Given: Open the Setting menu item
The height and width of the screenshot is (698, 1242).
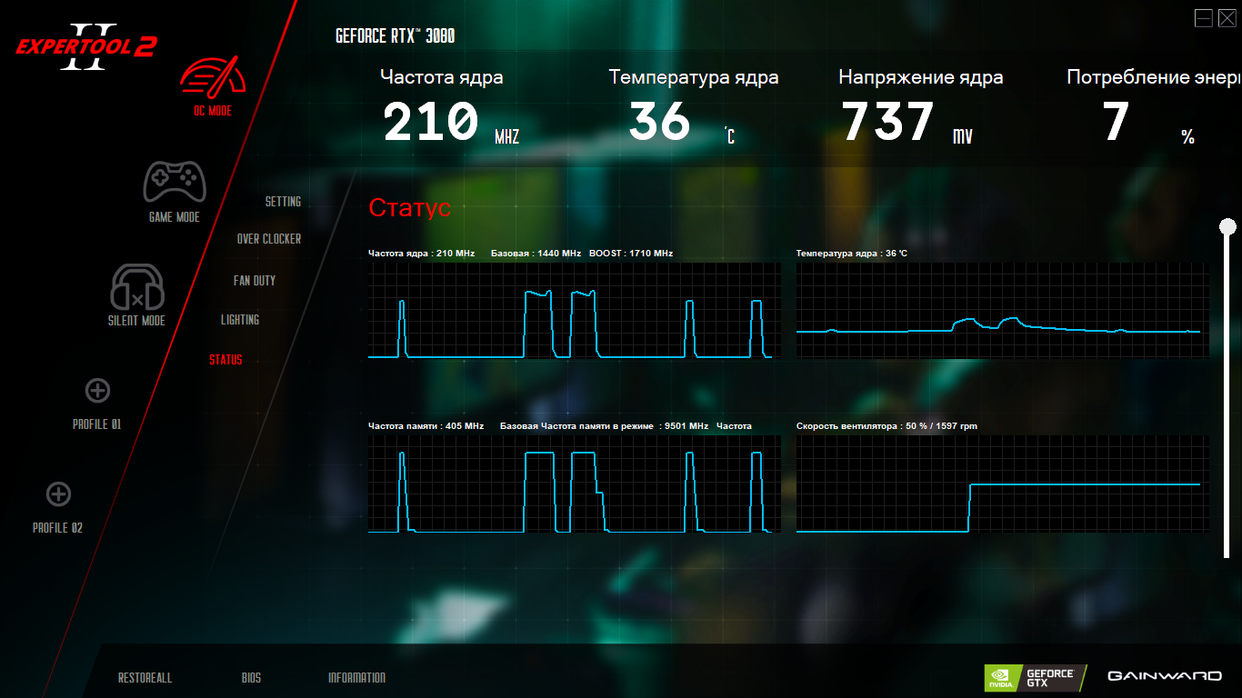Looking at the screenshot, I should click(283, 202).
